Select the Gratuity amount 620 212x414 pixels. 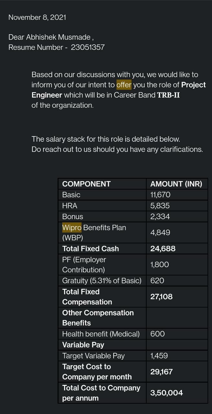coord(157,281)
